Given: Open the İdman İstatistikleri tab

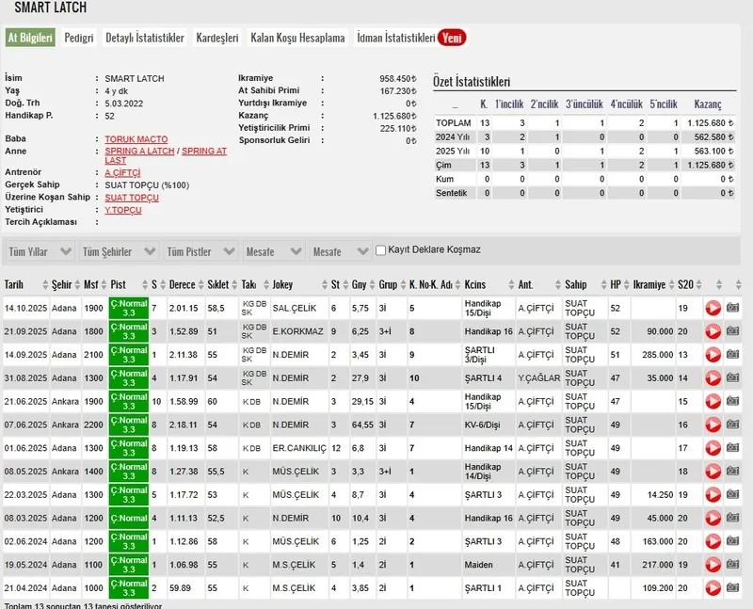Looking at the screenshot, I should tap(395, 38).
